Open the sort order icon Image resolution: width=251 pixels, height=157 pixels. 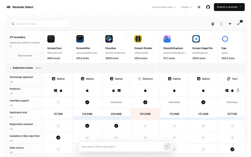point(238,24)
